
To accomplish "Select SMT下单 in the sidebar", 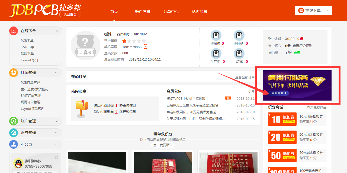I will [27, 47].
